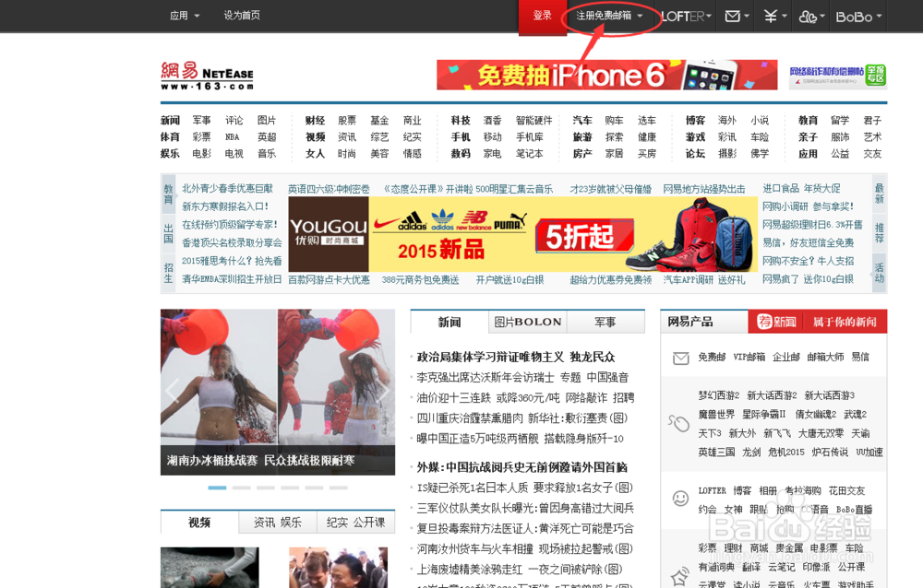The width and height of the screenshot is (923, 588).
Task: Select the last slideshow indicator dash
Action: 338,488
